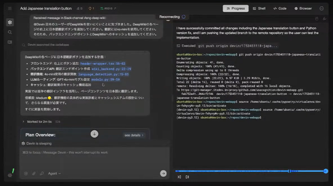This screenshot has height=186, width=333.
Task: Click the Devin logo icon in sidebar
Action: coord(10,22)
